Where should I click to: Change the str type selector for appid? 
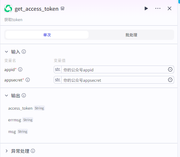[58, 69]
